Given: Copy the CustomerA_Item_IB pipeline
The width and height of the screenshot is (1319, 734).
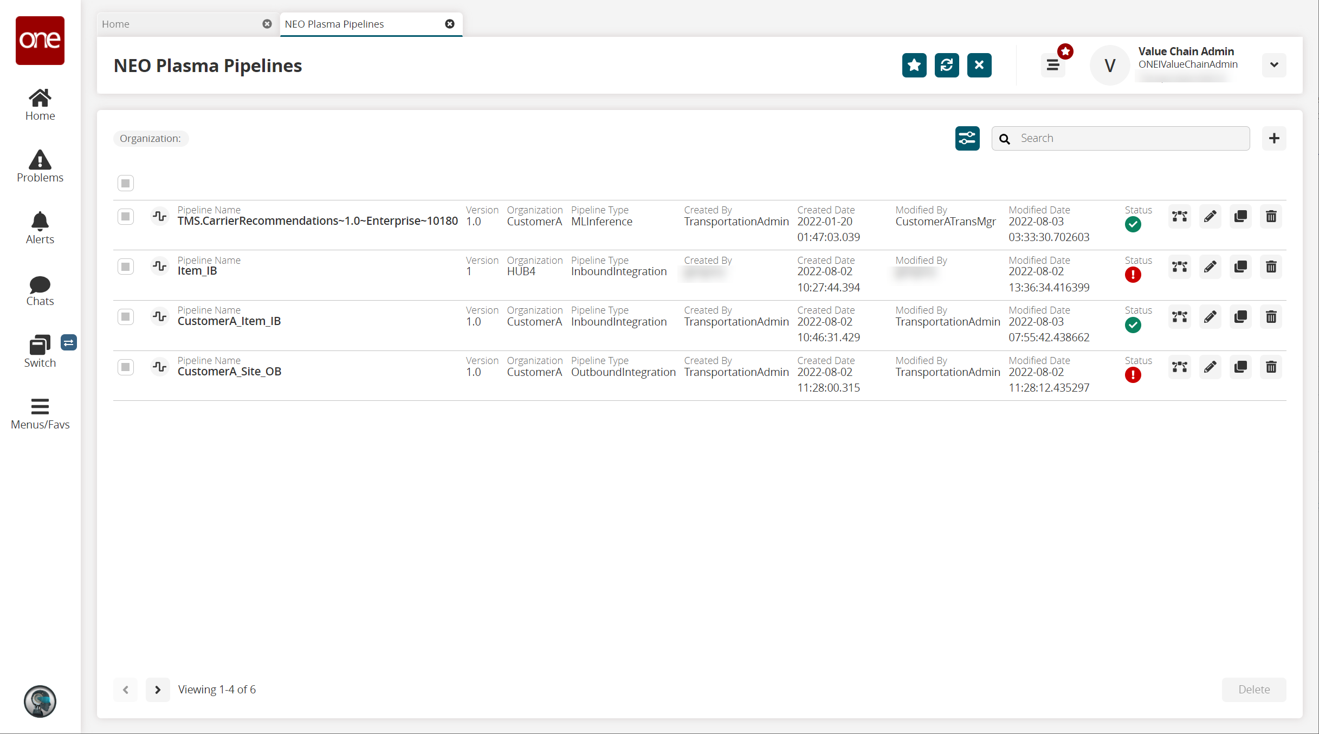Looking at the screenshot, I should (x=1240, y=317).
